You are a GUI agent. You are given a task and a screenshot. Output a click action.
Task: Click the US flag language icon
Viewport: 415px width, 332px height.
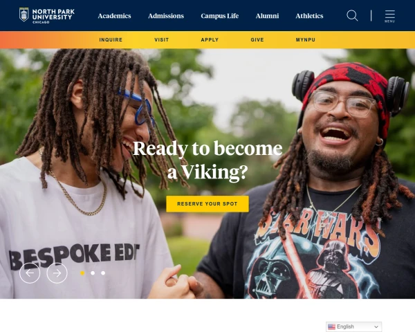[x=331, y=326]
